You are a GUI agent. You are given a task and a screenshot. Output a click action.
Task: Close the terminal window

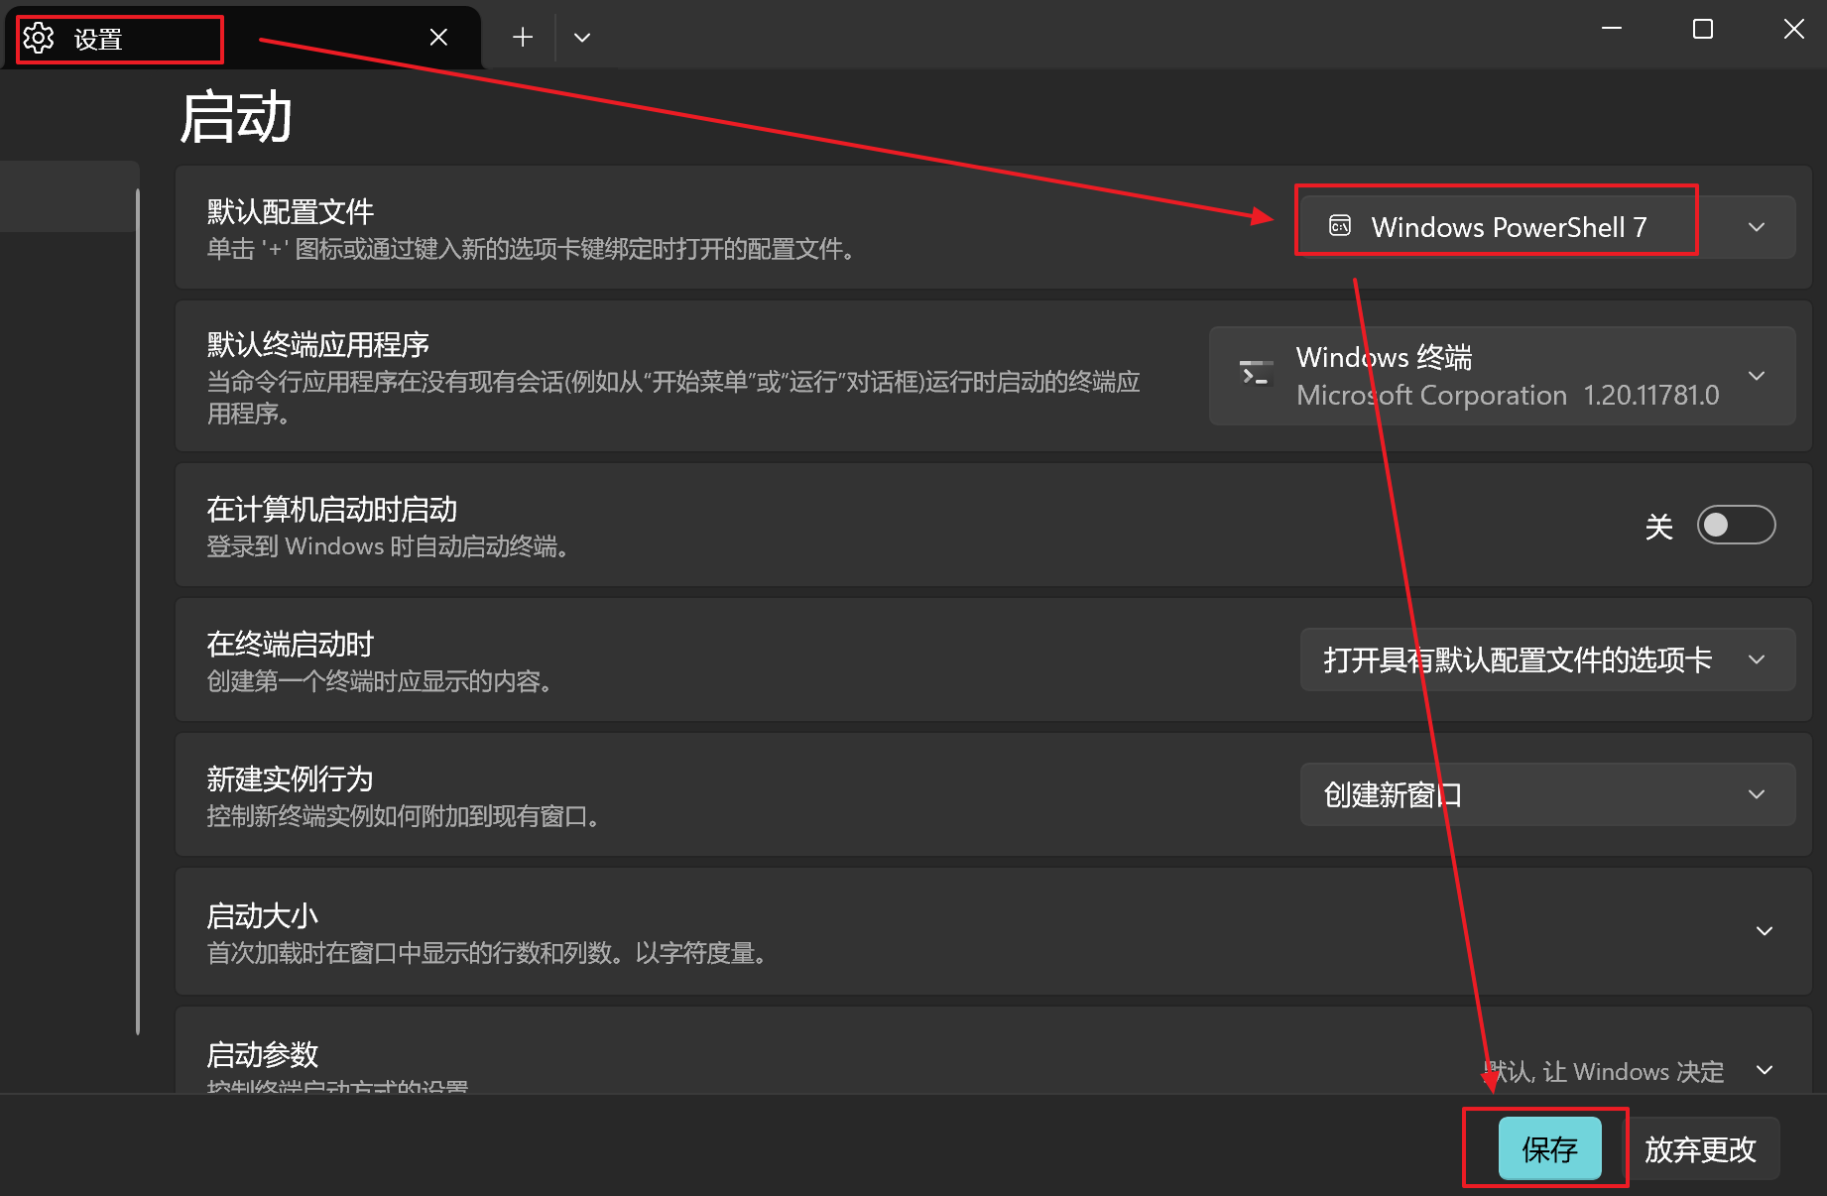coord(1794,30)
